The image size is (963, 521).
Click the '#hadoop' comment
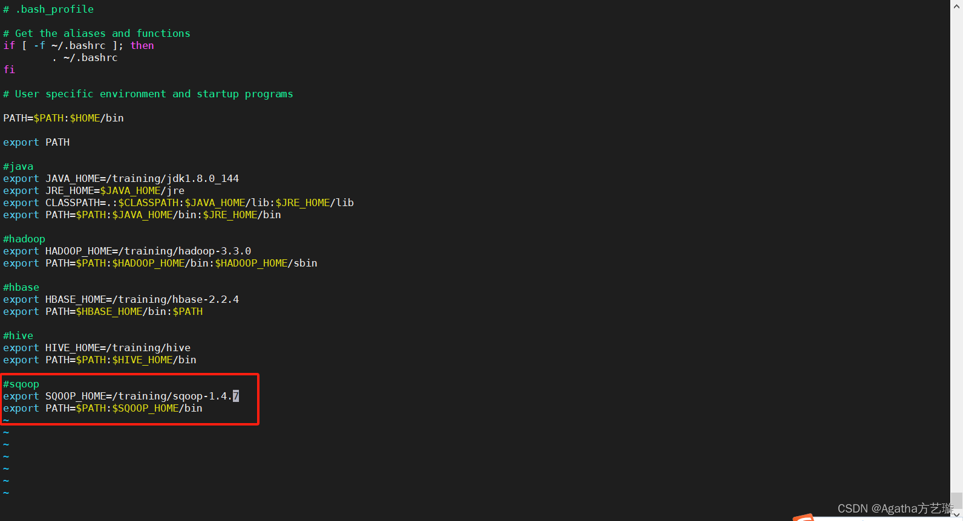pyautogui.click(x=24, y=239)
